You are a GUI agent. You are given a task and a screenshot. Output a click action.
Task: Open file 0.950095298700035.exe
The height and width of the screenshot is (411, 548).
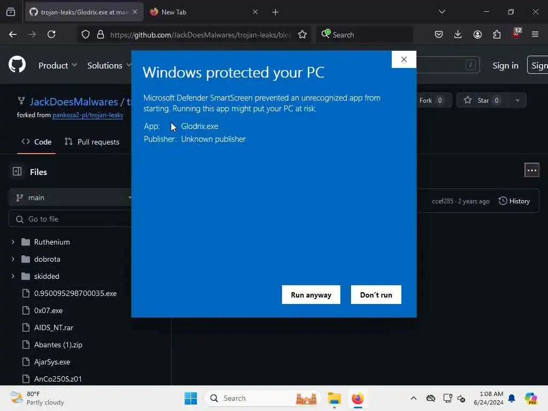coord(75,293)
